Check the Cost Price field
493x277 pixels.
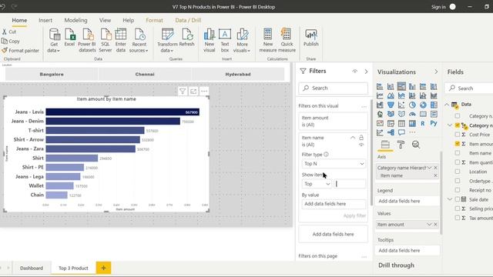[458, 135]
